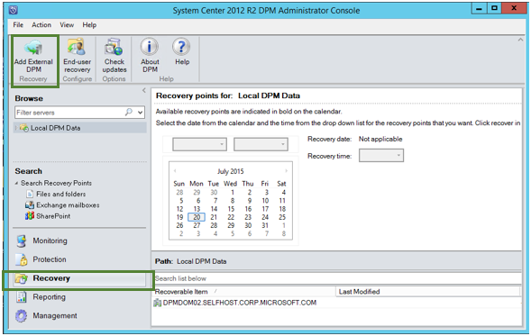Image resolution: width=531 pixels, height=336 pixels.
Task: Open the About DPM info icon
Action: click(x=150, y=47)
